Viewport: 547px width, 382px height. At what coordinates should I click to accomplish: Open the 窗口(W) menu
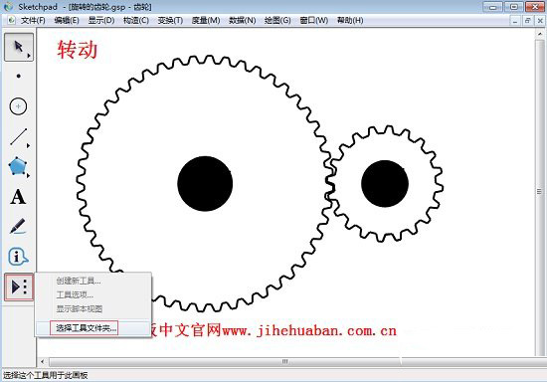(x=314, y=21)
